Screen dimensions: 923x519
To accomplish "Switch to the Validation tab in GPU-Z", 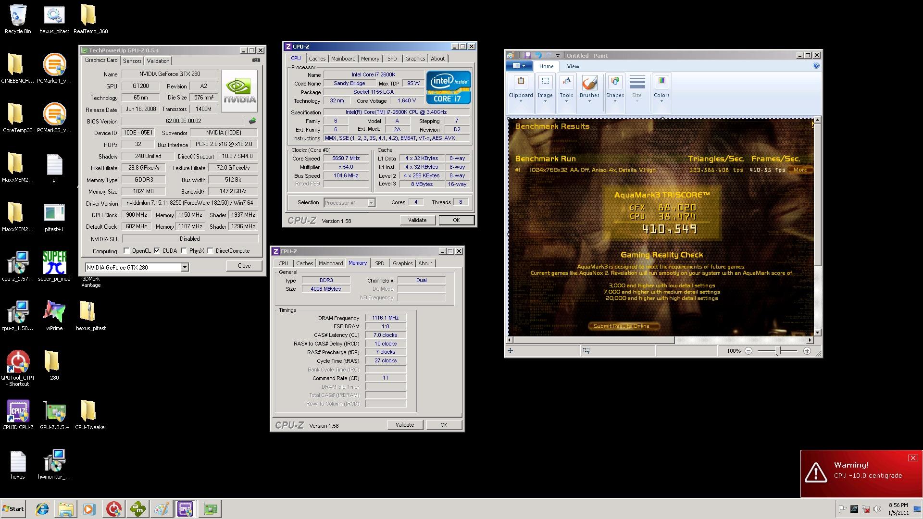I will (x=158, y=61).
